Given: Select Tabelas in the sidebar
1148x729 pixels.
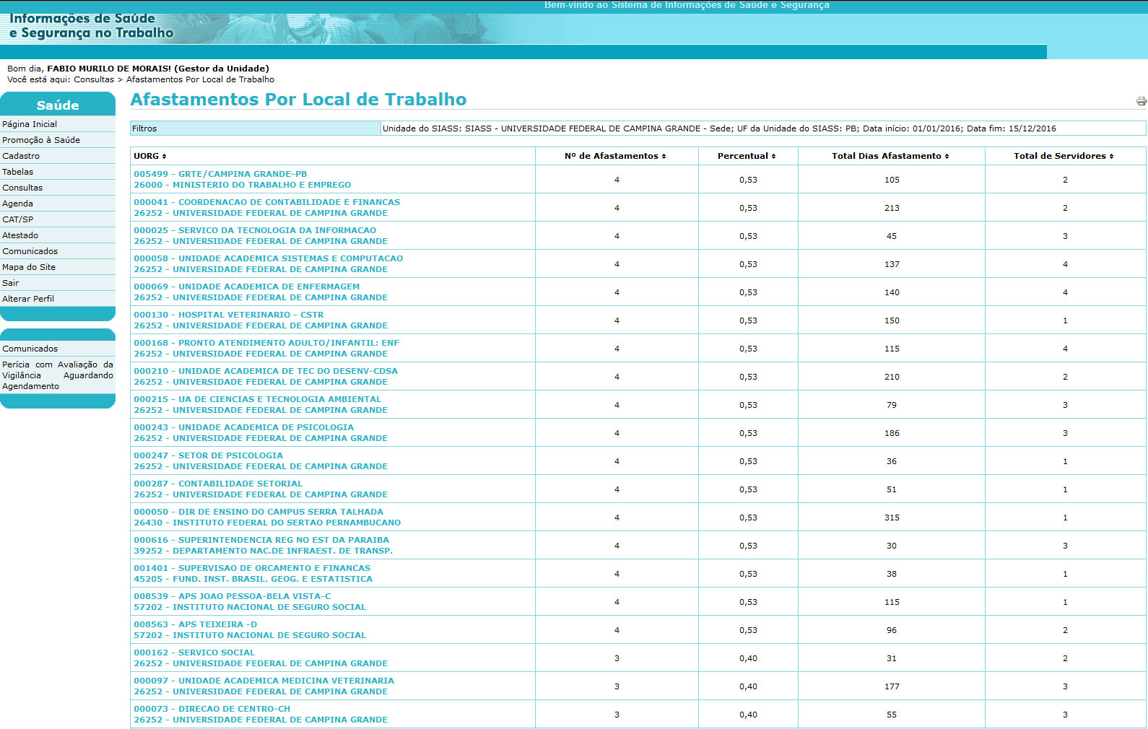Looking at the screenshot, I should tap(18, 172).
